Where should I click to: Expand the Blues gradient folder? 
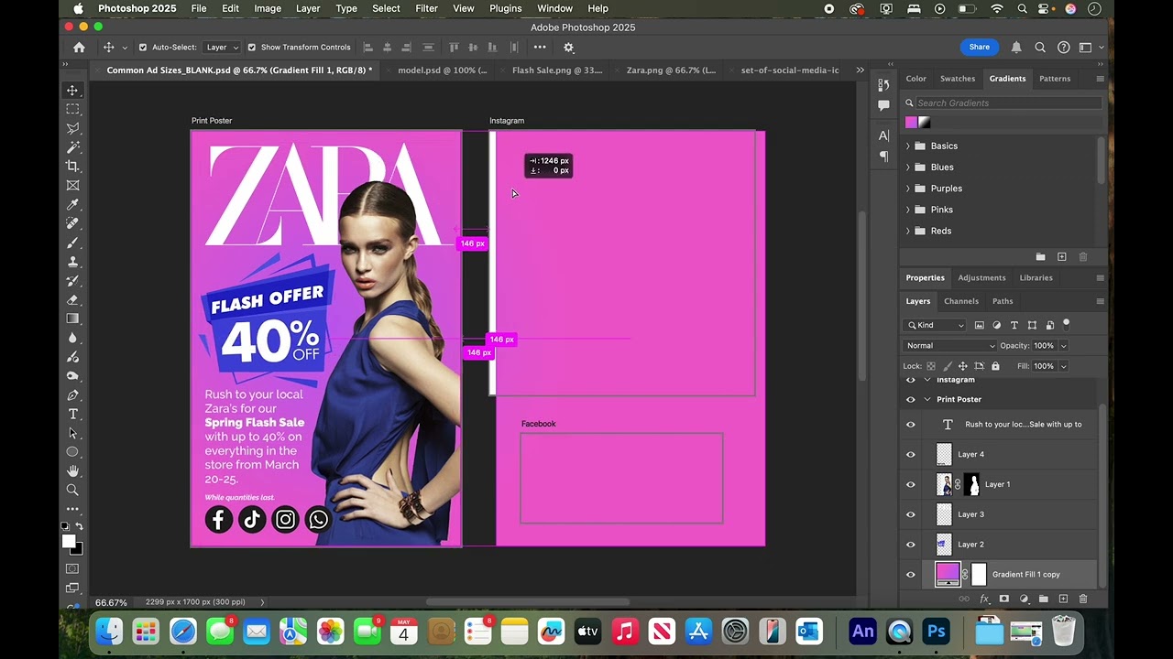coord(908,167)
